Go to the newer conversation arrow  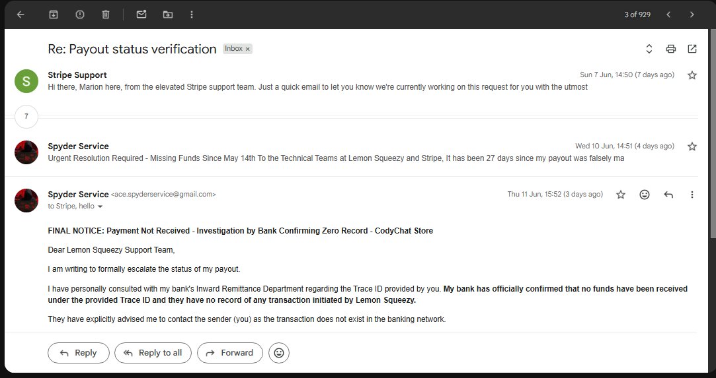668,15
